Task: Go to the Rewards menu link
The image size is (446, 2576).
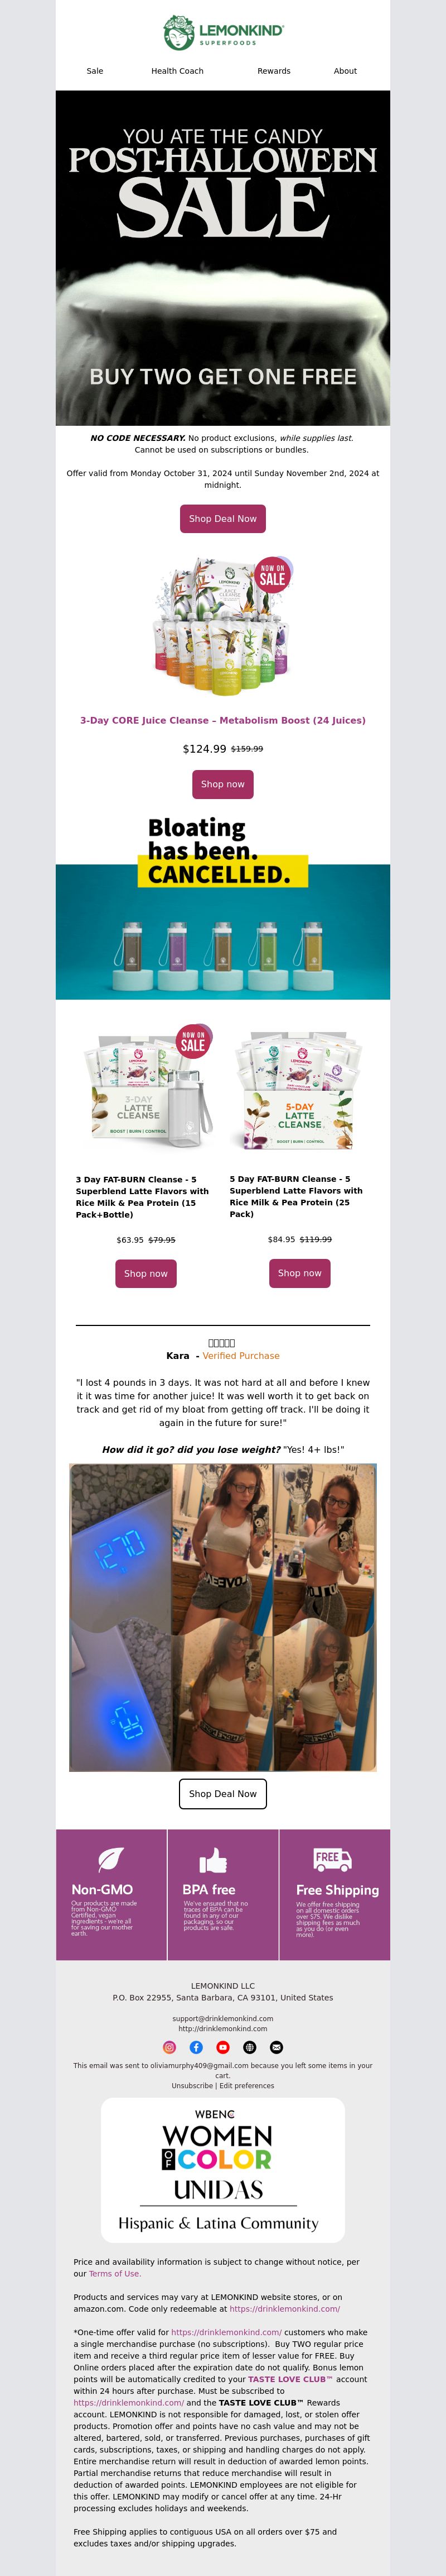Action: 273,71
